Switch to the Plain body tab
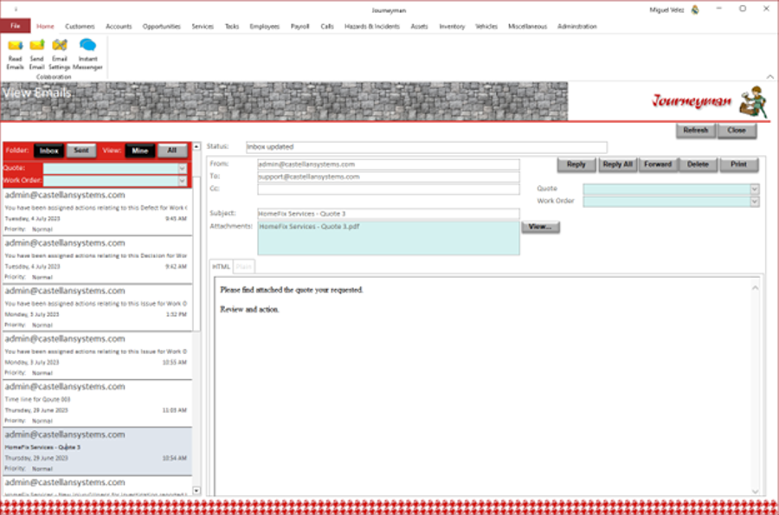Image resolution: width=779 pixels, height=515 pixels. pos(243,267)
